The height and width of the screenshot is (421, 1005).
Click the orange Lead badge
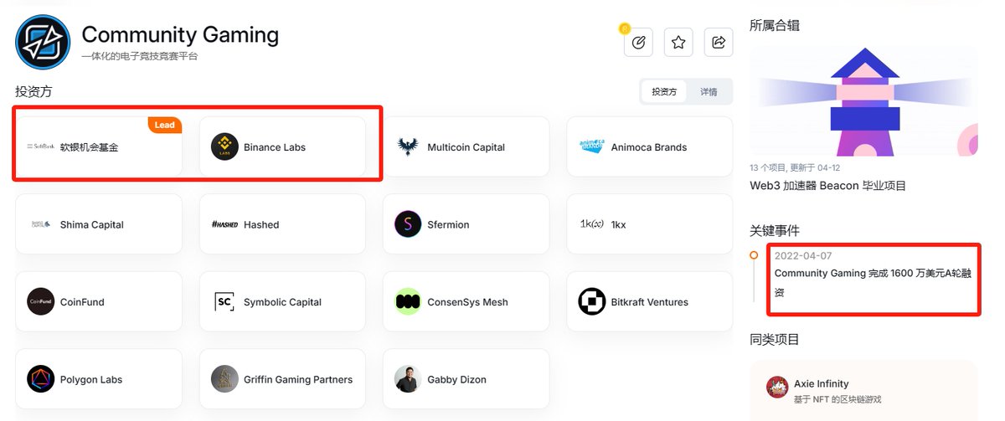pos(165,125)
